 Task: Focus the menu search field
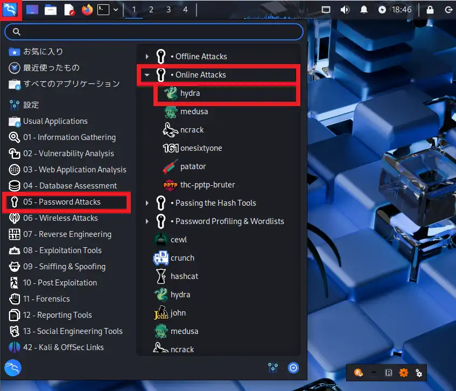click(x=154, y=32)
